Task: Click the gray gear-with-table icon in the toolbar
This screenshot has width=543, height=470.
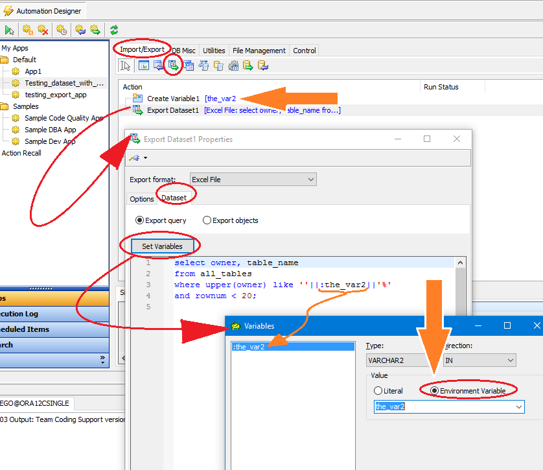Action: point(233,65)
